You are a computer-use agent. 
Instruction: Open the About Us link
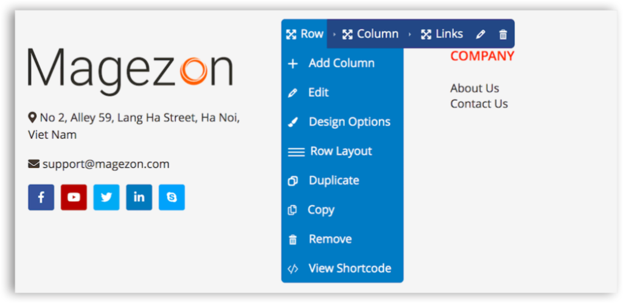pos(475,88)
